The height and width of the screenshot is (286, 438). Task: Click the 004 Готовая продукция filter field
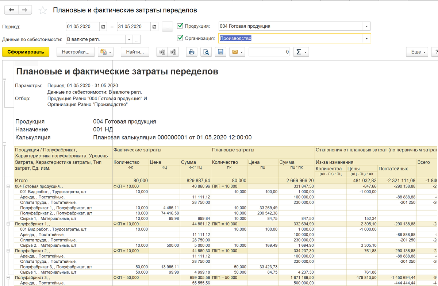pyautogui.click(x=291, y=27)
